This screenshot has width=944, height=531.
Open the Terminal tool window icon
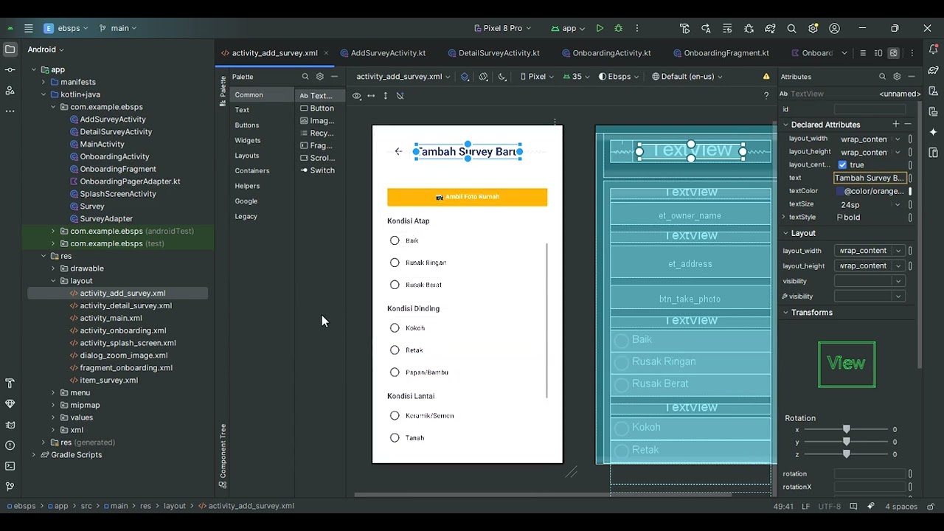click(x=10, y=465)
